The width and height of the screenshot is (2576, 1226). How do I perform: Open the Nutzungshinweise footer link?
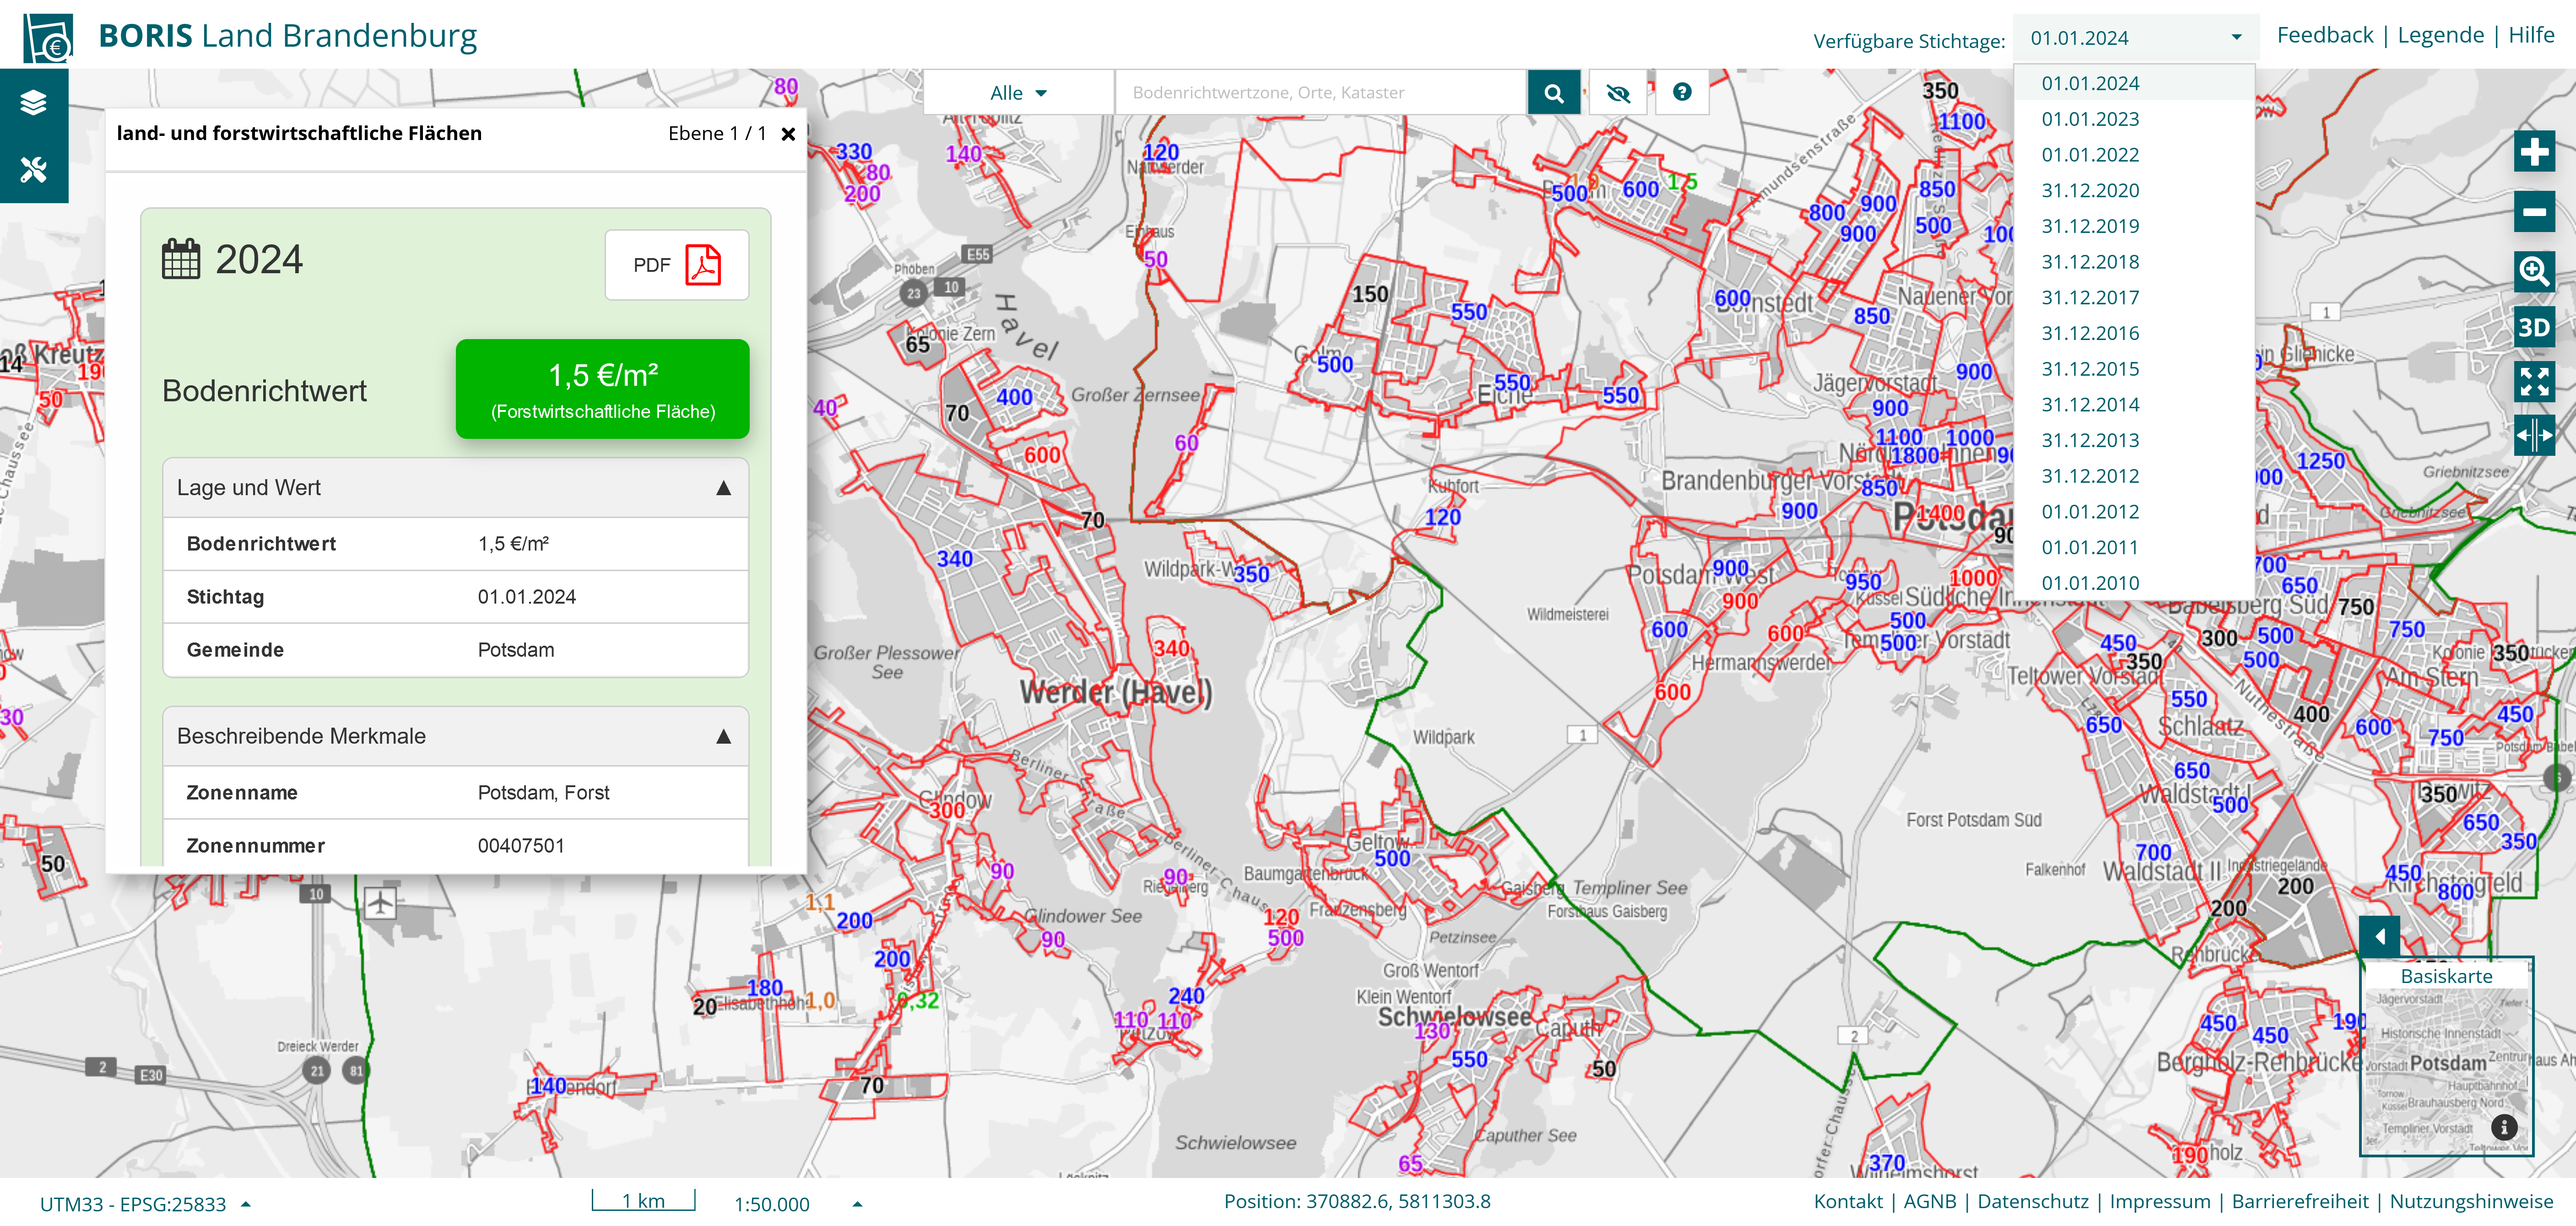(2471, 1202)
